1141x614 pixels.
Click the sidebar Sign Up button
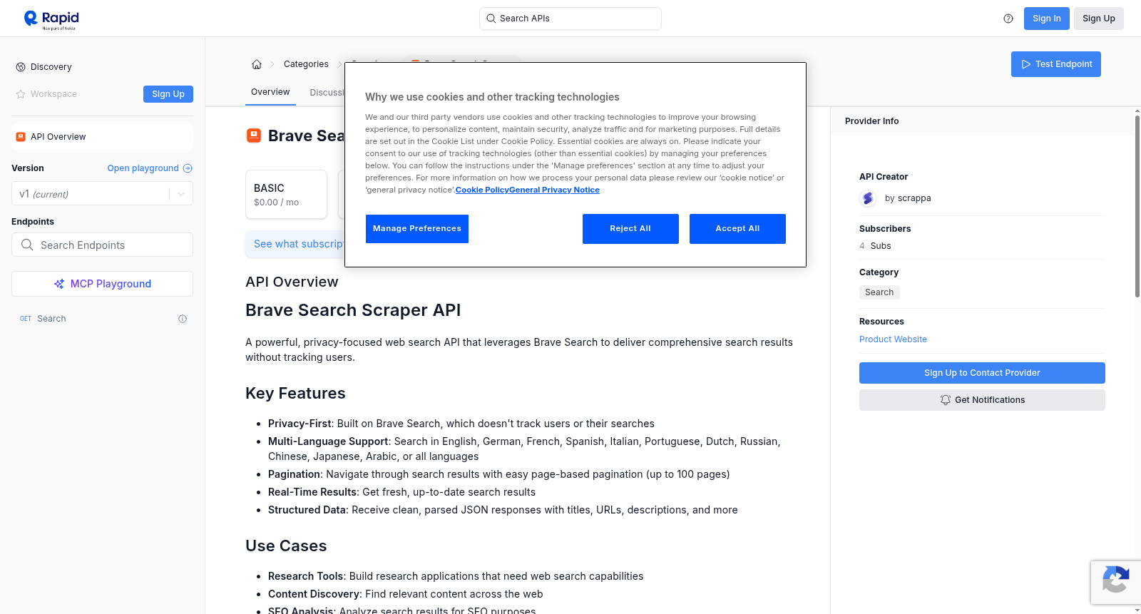click(168, 94)
